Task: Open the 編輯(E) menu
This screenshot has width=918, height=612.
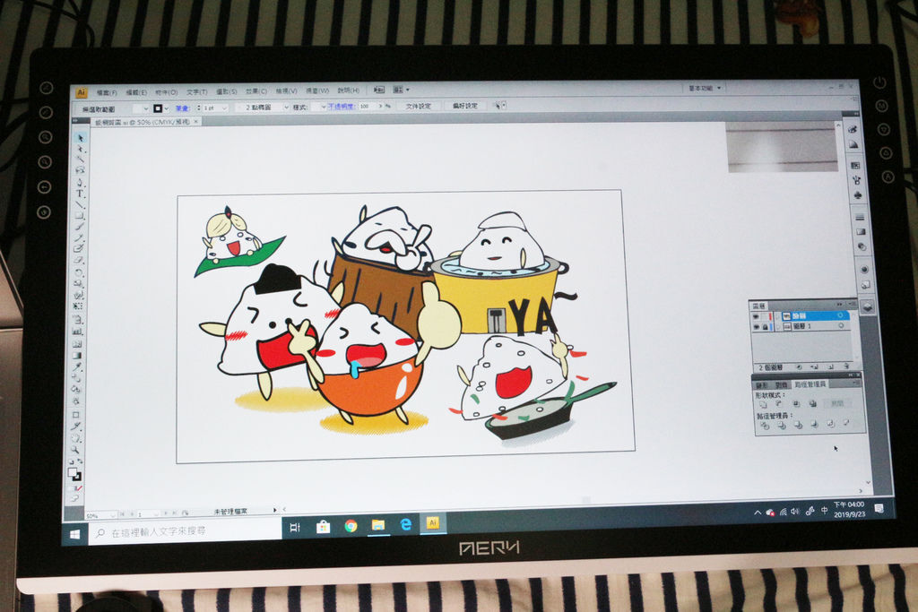Action: coord(136,92)
